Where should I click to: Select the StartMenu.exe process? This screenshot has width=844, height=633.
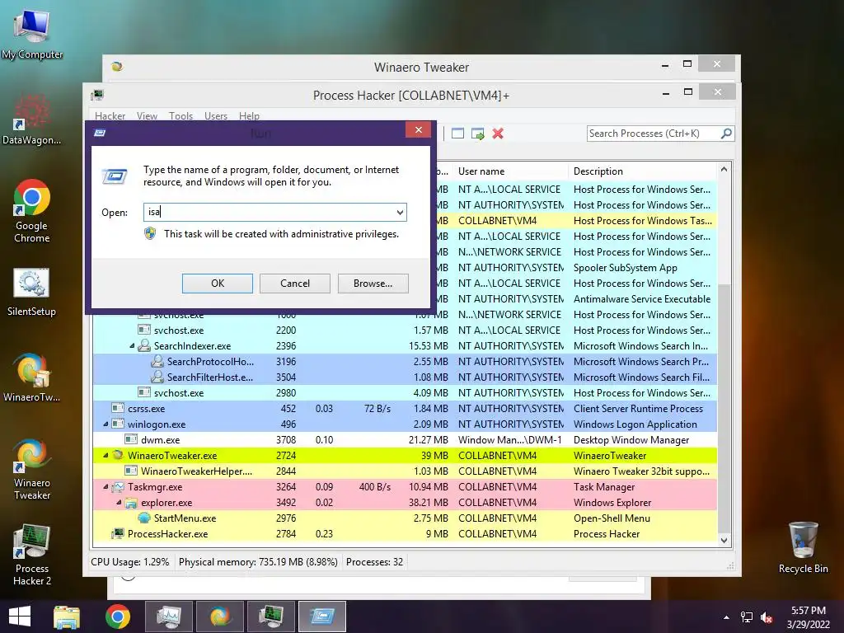coord(405,518)
